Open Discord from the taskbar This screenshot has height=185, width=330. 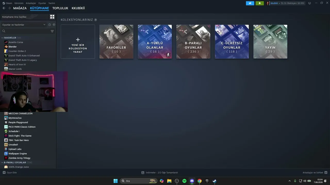pos(192,181)
